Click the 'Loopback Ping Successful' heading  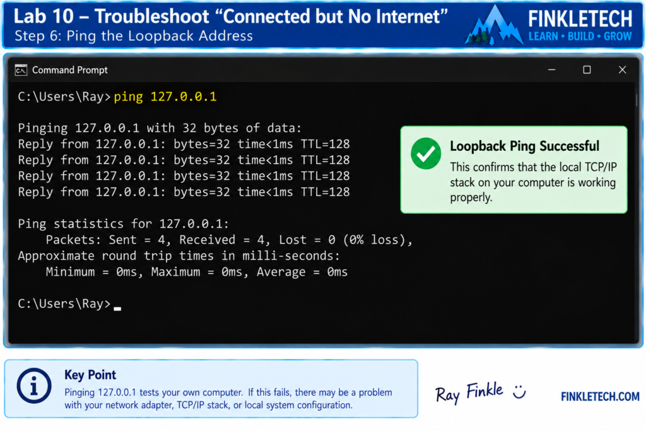pos(524,146)
